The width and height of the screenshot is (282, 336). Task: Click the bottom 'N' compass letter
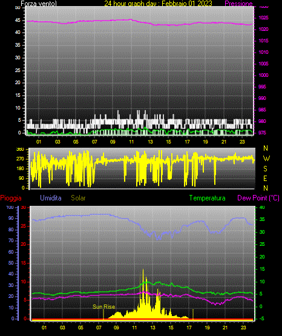[266, 188]
